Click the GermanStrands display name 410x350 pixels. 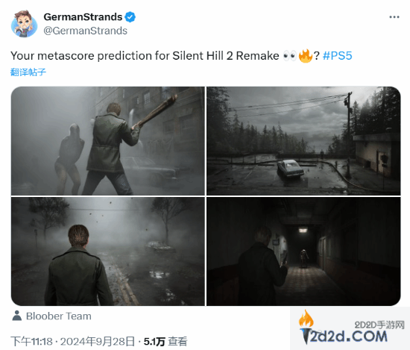[x=83, y=17]
